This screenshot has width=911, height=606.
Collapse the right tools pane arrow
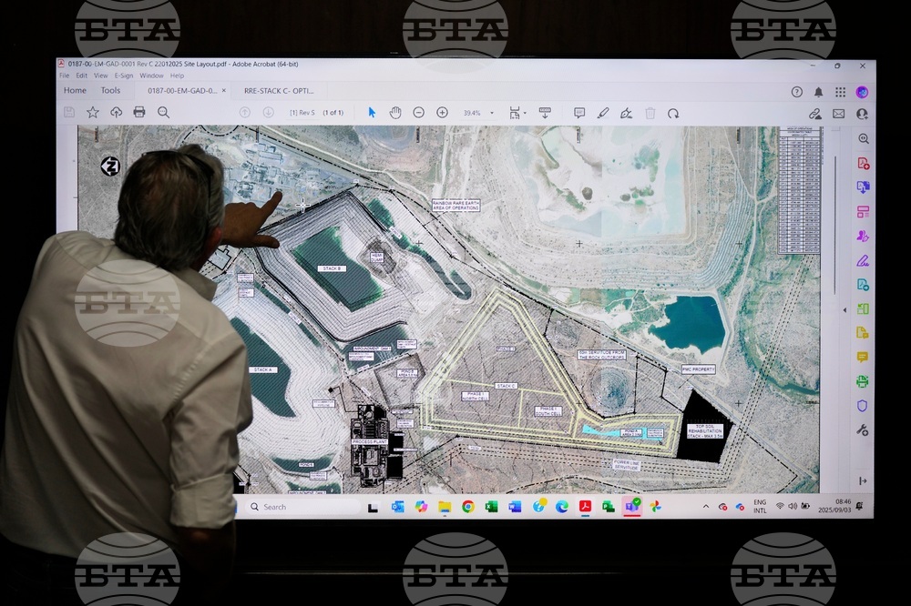844,309
